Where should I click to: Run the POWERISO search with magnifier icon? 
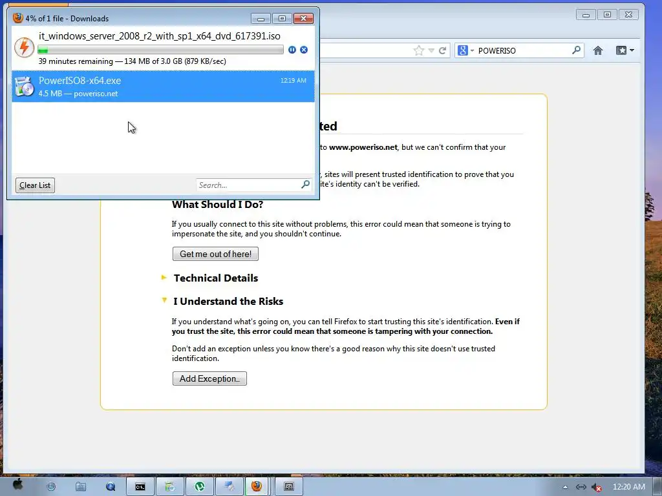(x=576, y=50)
